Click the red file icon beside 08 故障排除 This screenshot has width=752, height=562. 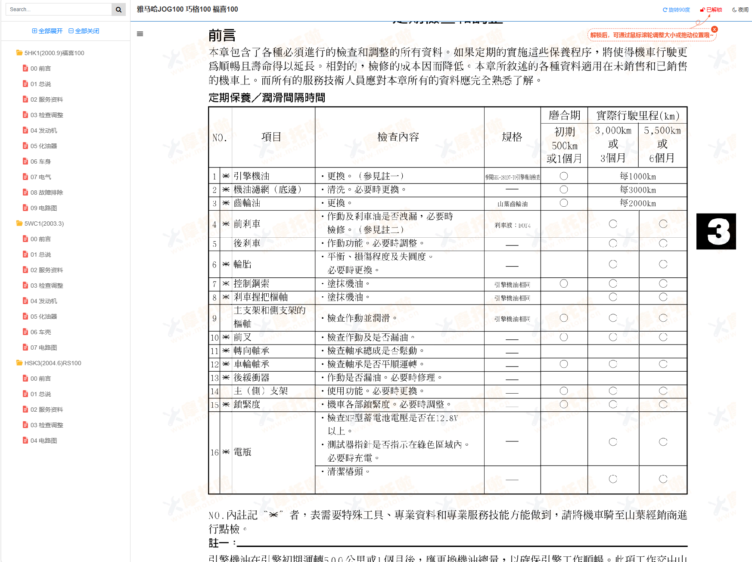[25, 192]
